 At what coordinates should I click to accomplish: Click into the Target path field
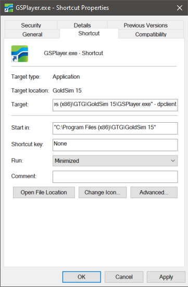click(x=115, y=105)
